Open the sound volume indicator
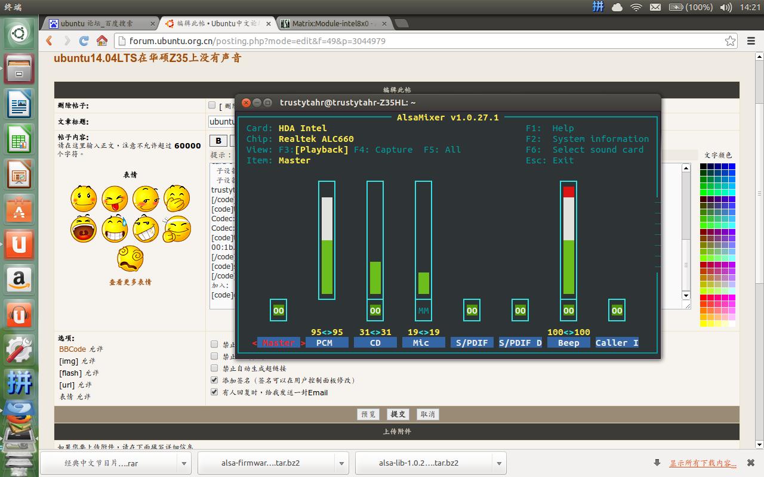The width and height of the screenshot is (764, 477). pyautogui.click(x=726, y=7)
